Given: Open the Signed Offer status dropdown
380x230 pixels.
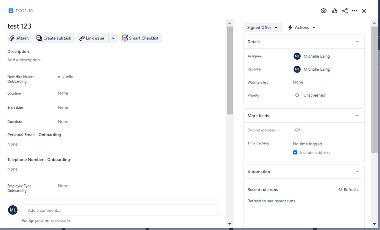Looking at the screenshot, I should point(262,27).
